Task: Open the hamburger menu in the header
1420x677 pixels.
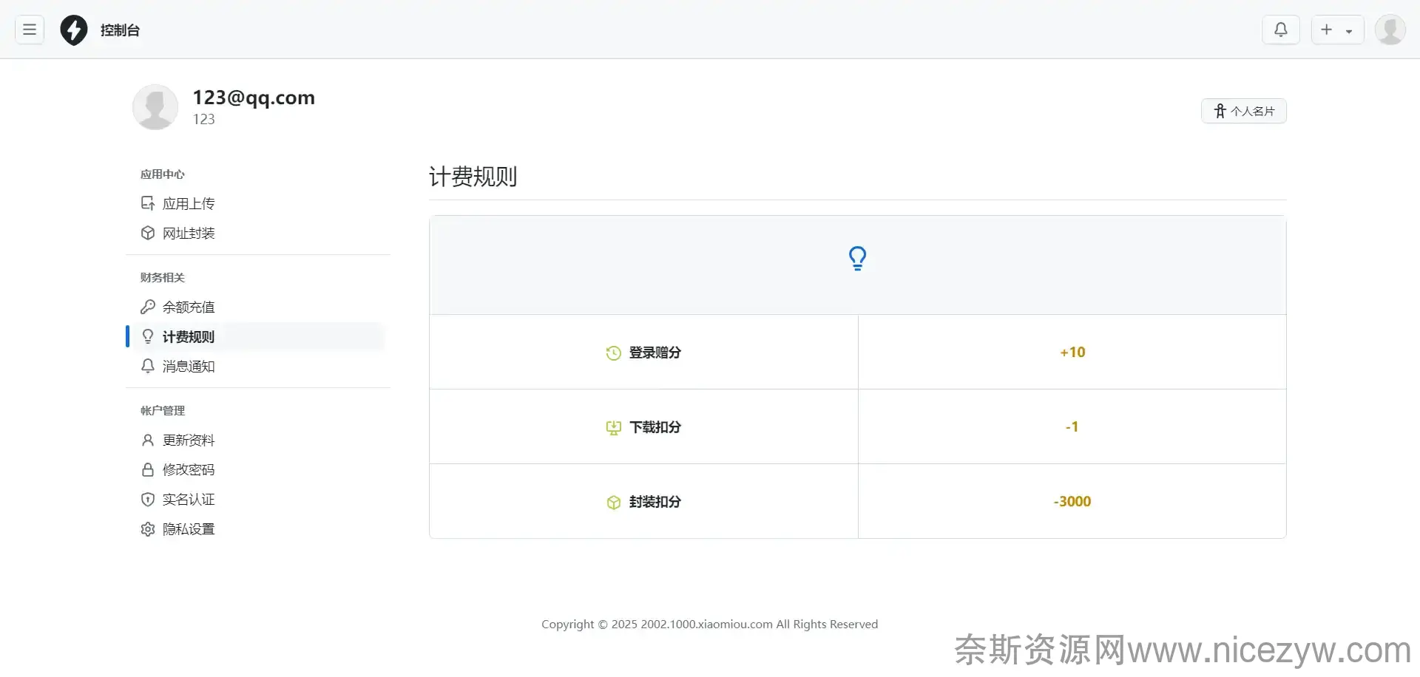Action: 30,30
